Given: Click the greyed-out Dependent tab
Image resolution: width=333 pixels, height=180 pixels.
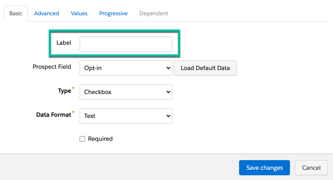Looking at the screenshot, I should pyautogui.click(x=154, y=13).
